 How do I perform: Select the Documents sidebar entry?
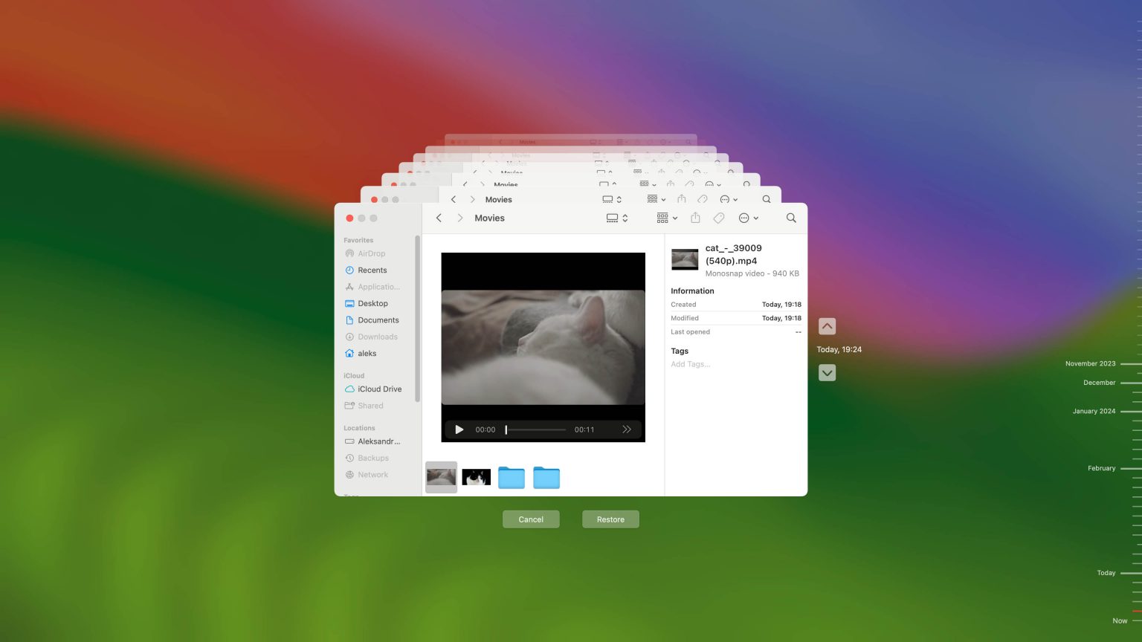coord(378,320)
